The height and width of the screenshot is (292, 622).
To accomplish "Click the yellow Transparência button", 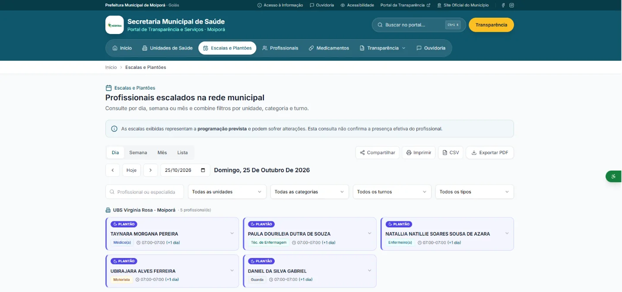I will (491, 25).
